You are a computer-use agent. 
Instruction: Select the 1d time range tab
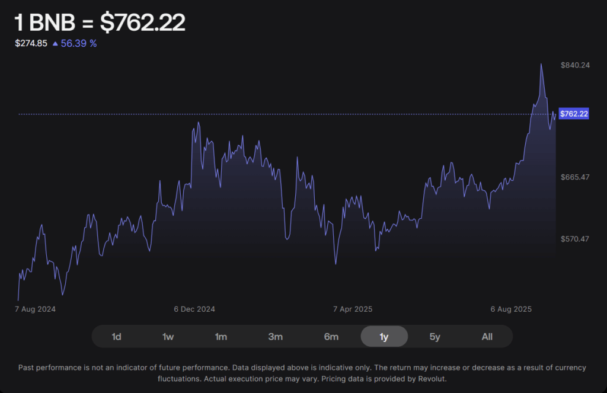click(x=117, y=337)
